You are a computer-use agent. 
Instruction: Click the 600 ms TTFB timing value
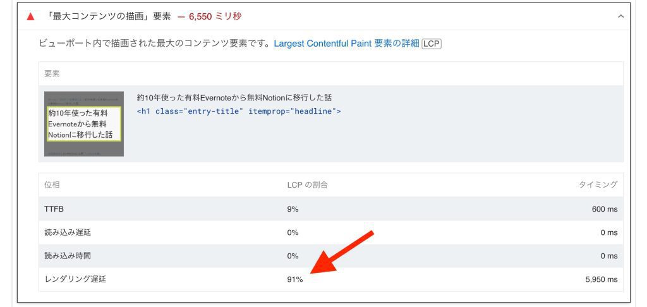[x=604, y=209]
